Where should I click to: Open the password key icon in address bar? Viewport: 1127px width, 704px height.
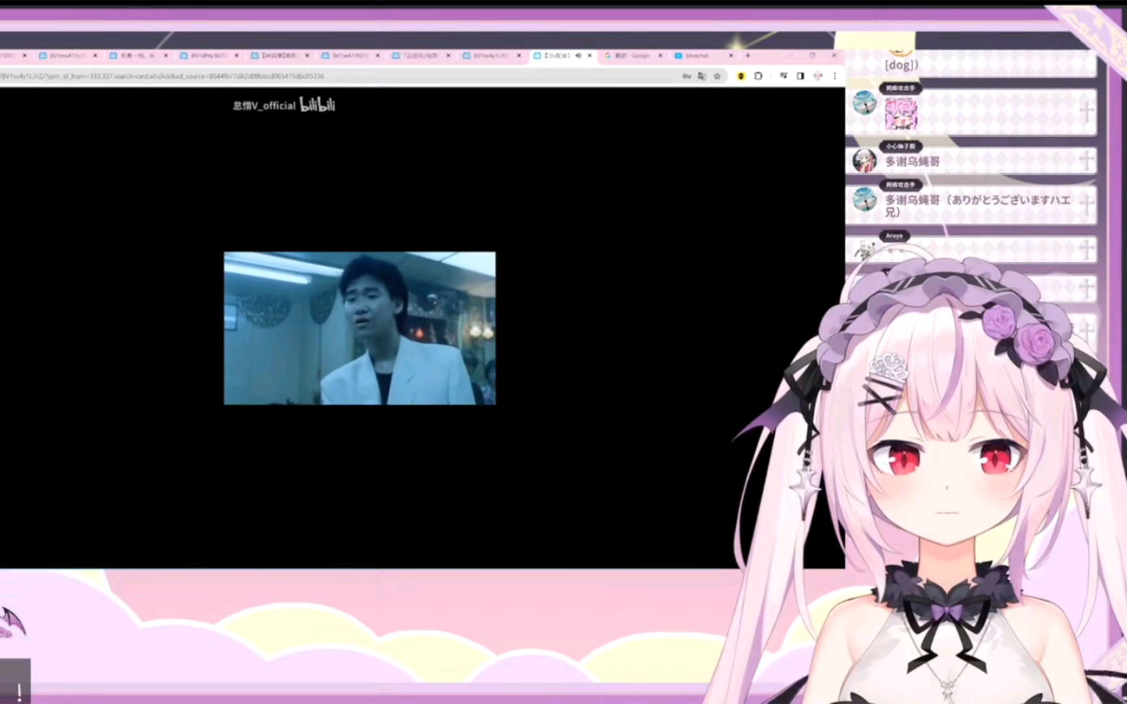pos(687,76)
